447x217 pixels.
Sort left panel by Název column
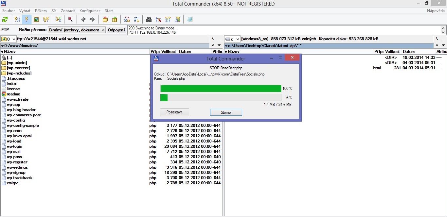click(75, 52)
